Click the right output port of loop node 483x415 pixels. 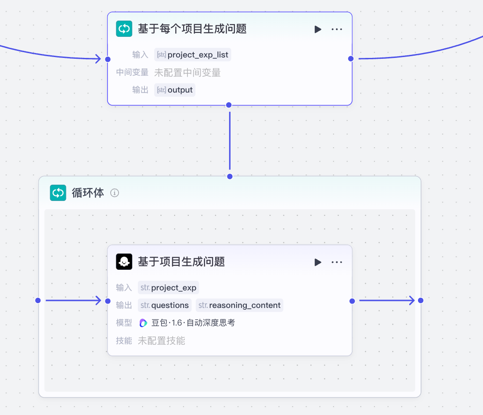[x=350, y=59]
